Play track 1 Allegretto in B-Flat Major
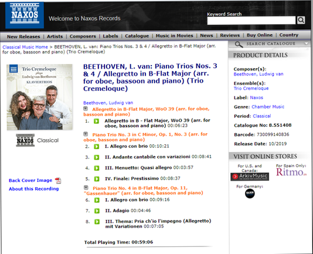Screen dimensions: 313x254 coord(96,121)
